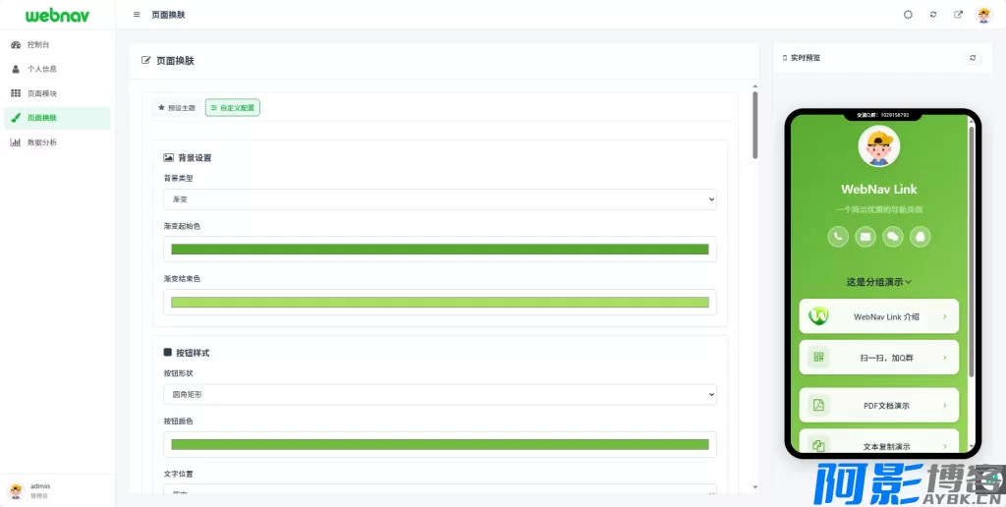Click the phone icon in phone preview
The width and height of the screenshot is (1006, 507).
(838, 236)
